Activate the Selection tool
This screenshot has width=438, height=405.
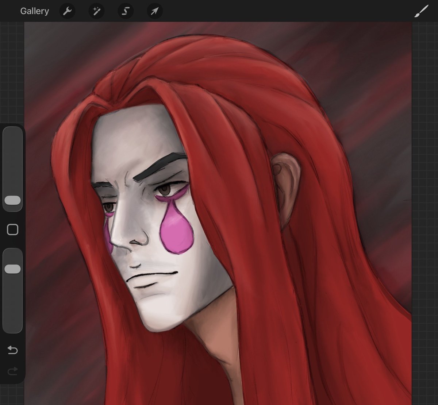pos(126,11)
